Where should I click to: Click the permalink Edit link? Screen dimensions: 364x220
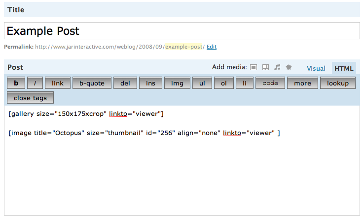tap(212, 47)
